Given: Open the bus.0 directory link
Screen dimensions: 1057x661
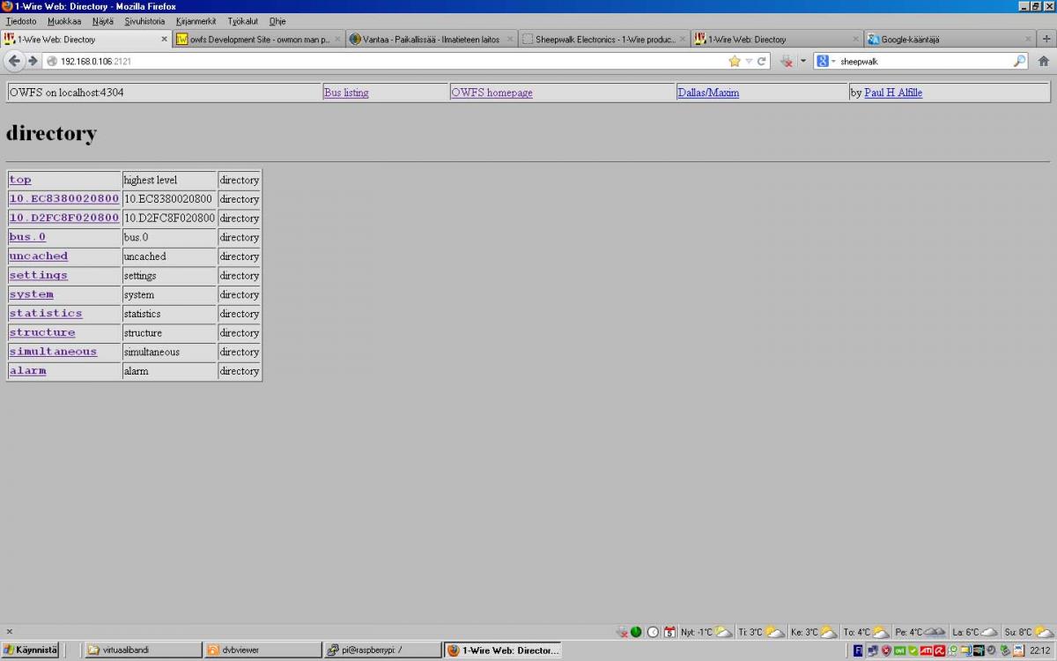Looking at the screenshot, I should (27, 237).
